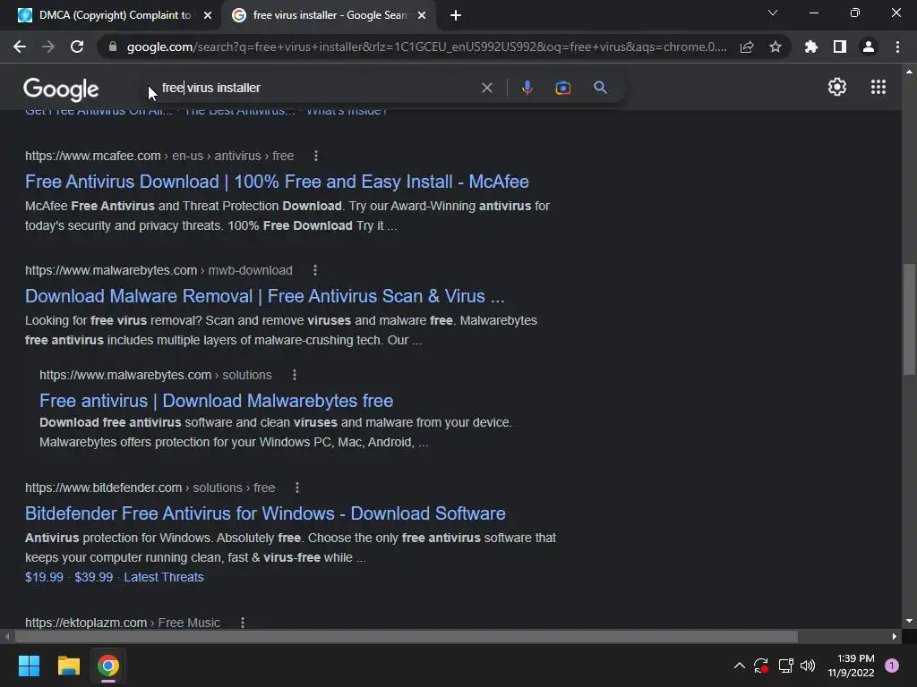Click the scroll down arrow
The image size is (917, 687).
[908, 621]
